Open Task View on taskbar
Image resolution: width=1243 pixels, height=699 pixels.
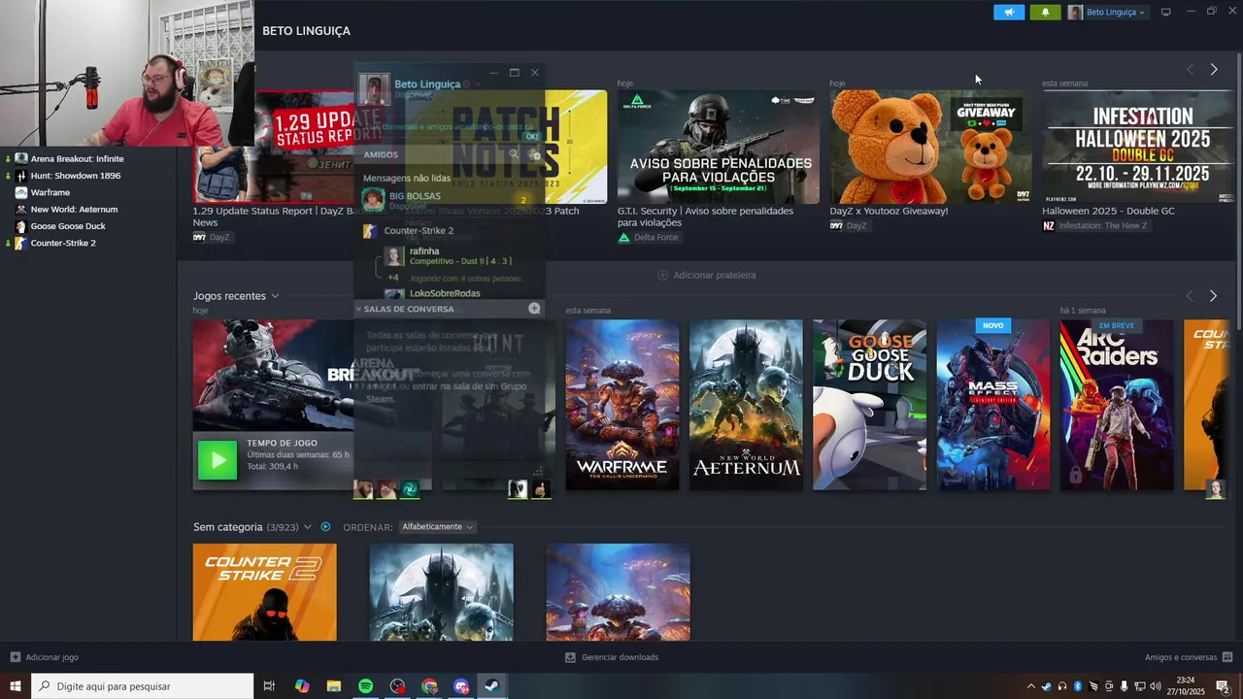tap(269, 686)
